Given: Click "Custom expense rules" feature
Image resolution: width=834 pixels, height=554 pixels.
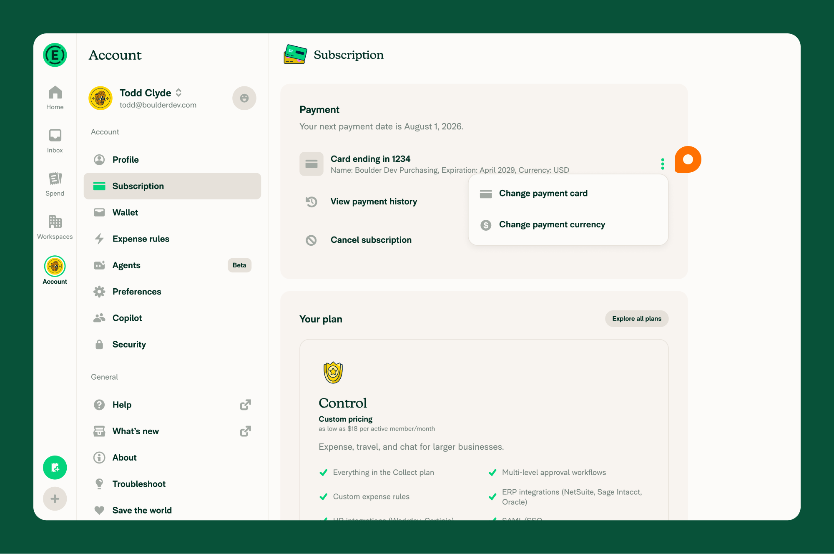Looking at the screenshot, I should pyautogui.click(x=371, y=496).
